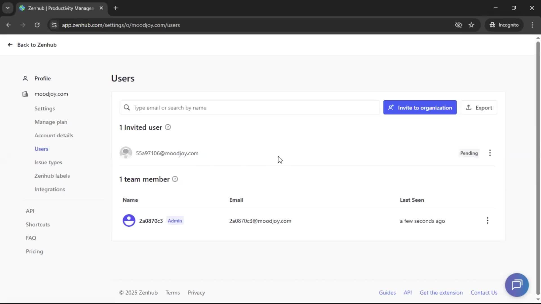Click the back arrow next to Back to Zenhub
This screenshot has width=541, height=304.
point(10,45)
